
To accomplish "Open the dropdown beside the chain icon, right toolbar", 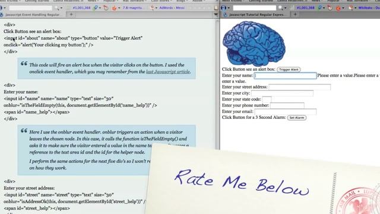I will click(324, 8).
